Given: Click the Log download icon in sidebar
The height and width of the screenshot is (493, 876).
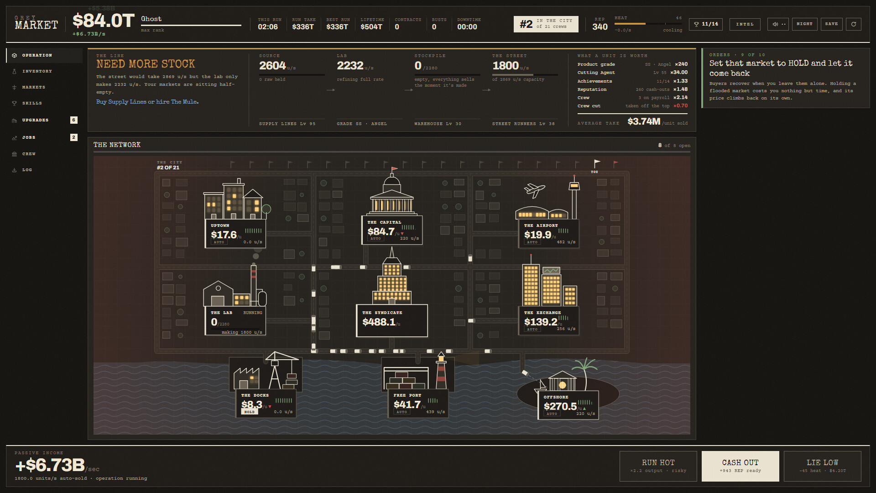Looking at the screenshot, I should pyautogui.click(x=14, y=170).
